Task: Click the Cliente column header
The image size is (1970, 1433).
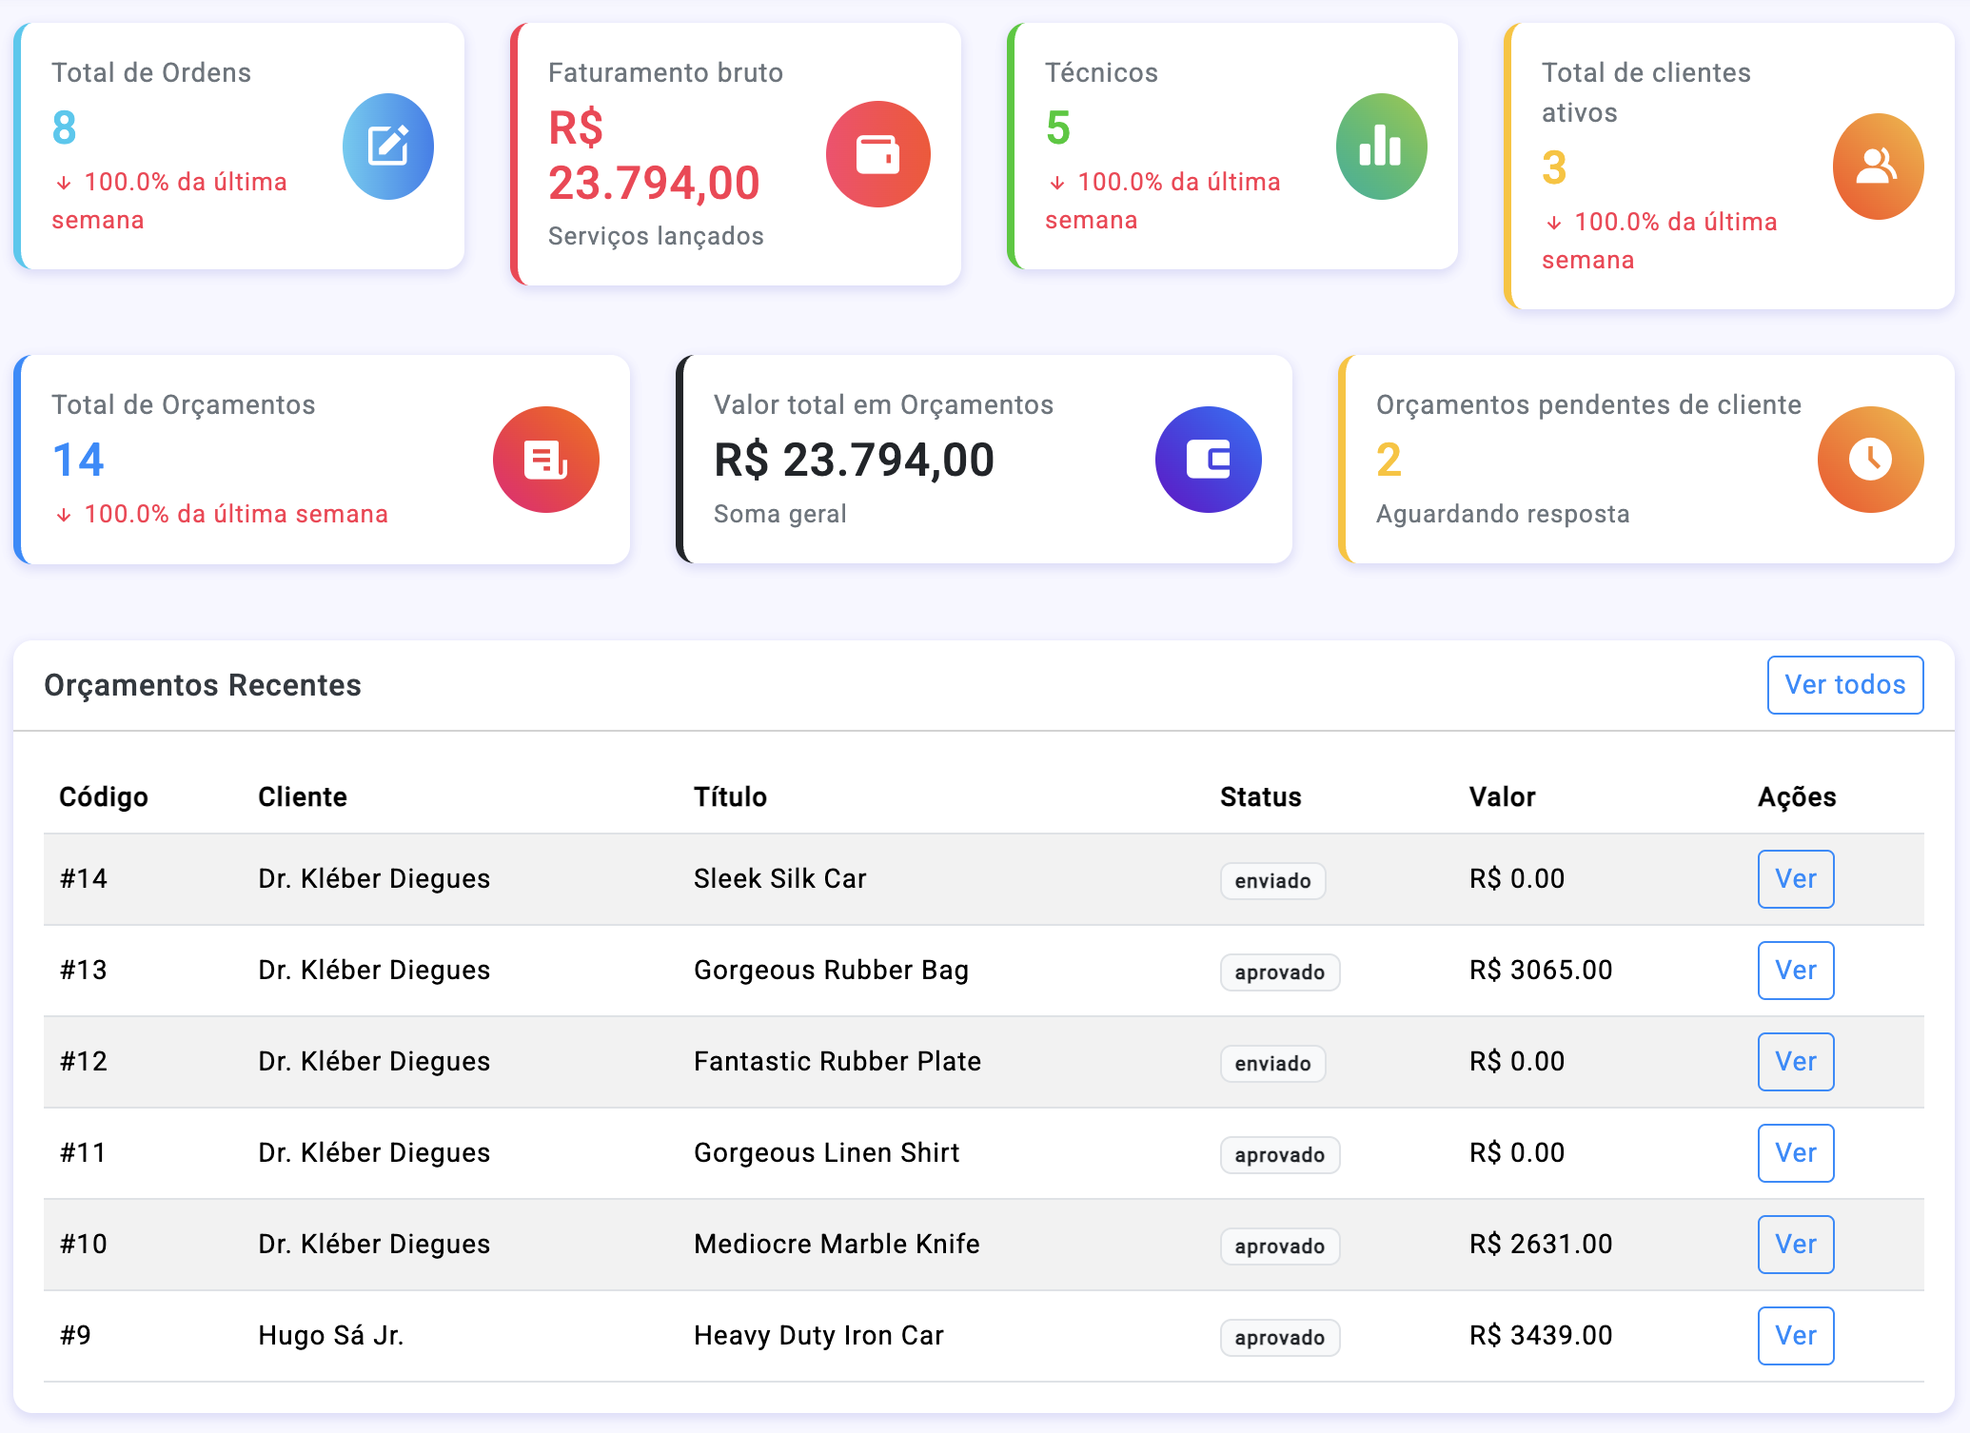Action: pos(303,796)
